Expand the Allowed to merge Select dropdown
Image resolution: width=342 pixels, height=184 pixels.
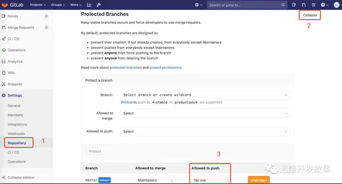pos(205,113)
